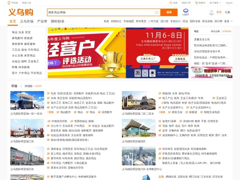This screenshot has width=240, height=180.
Task: Open the 工艺品 箱包 汽车用品 category
Action: (25, 50)
